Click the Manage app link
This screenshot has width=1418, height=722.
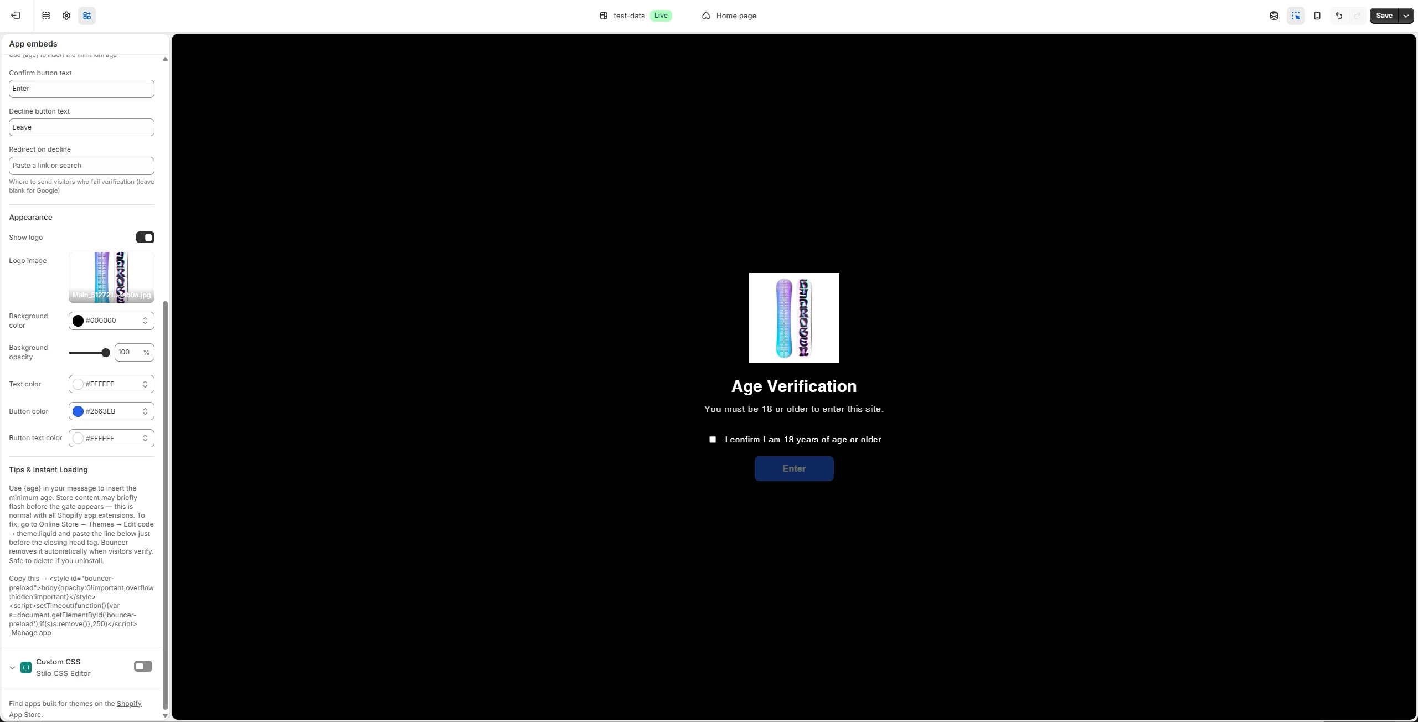tap(31, 633)
